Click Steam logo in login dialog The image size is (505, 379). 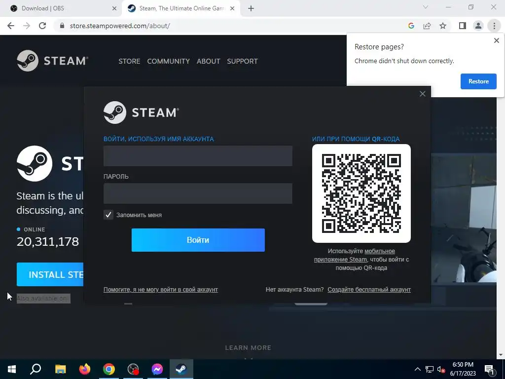click(141, 113)
